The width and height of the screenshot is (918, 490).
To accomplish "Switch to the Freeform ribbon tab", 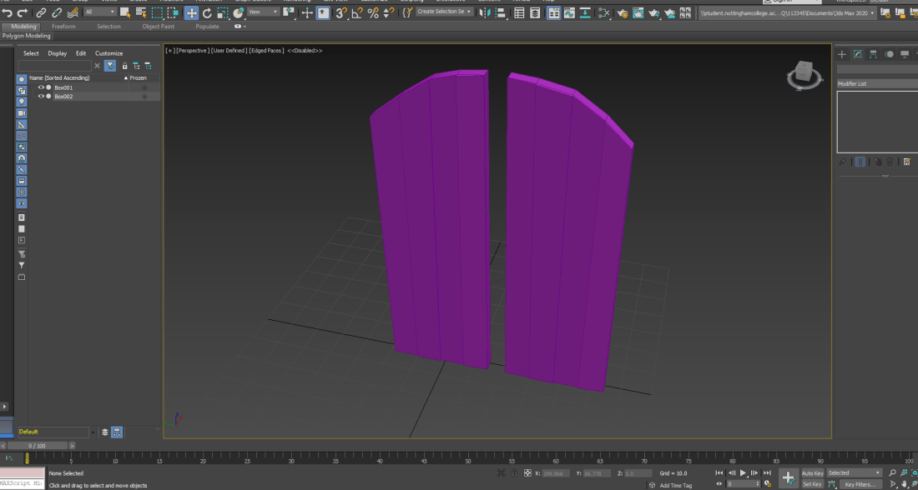I will (x=63, y=27).
